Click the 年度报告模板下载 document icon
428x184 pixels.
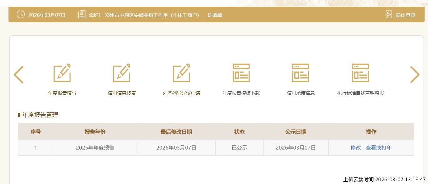coord(241,73)
